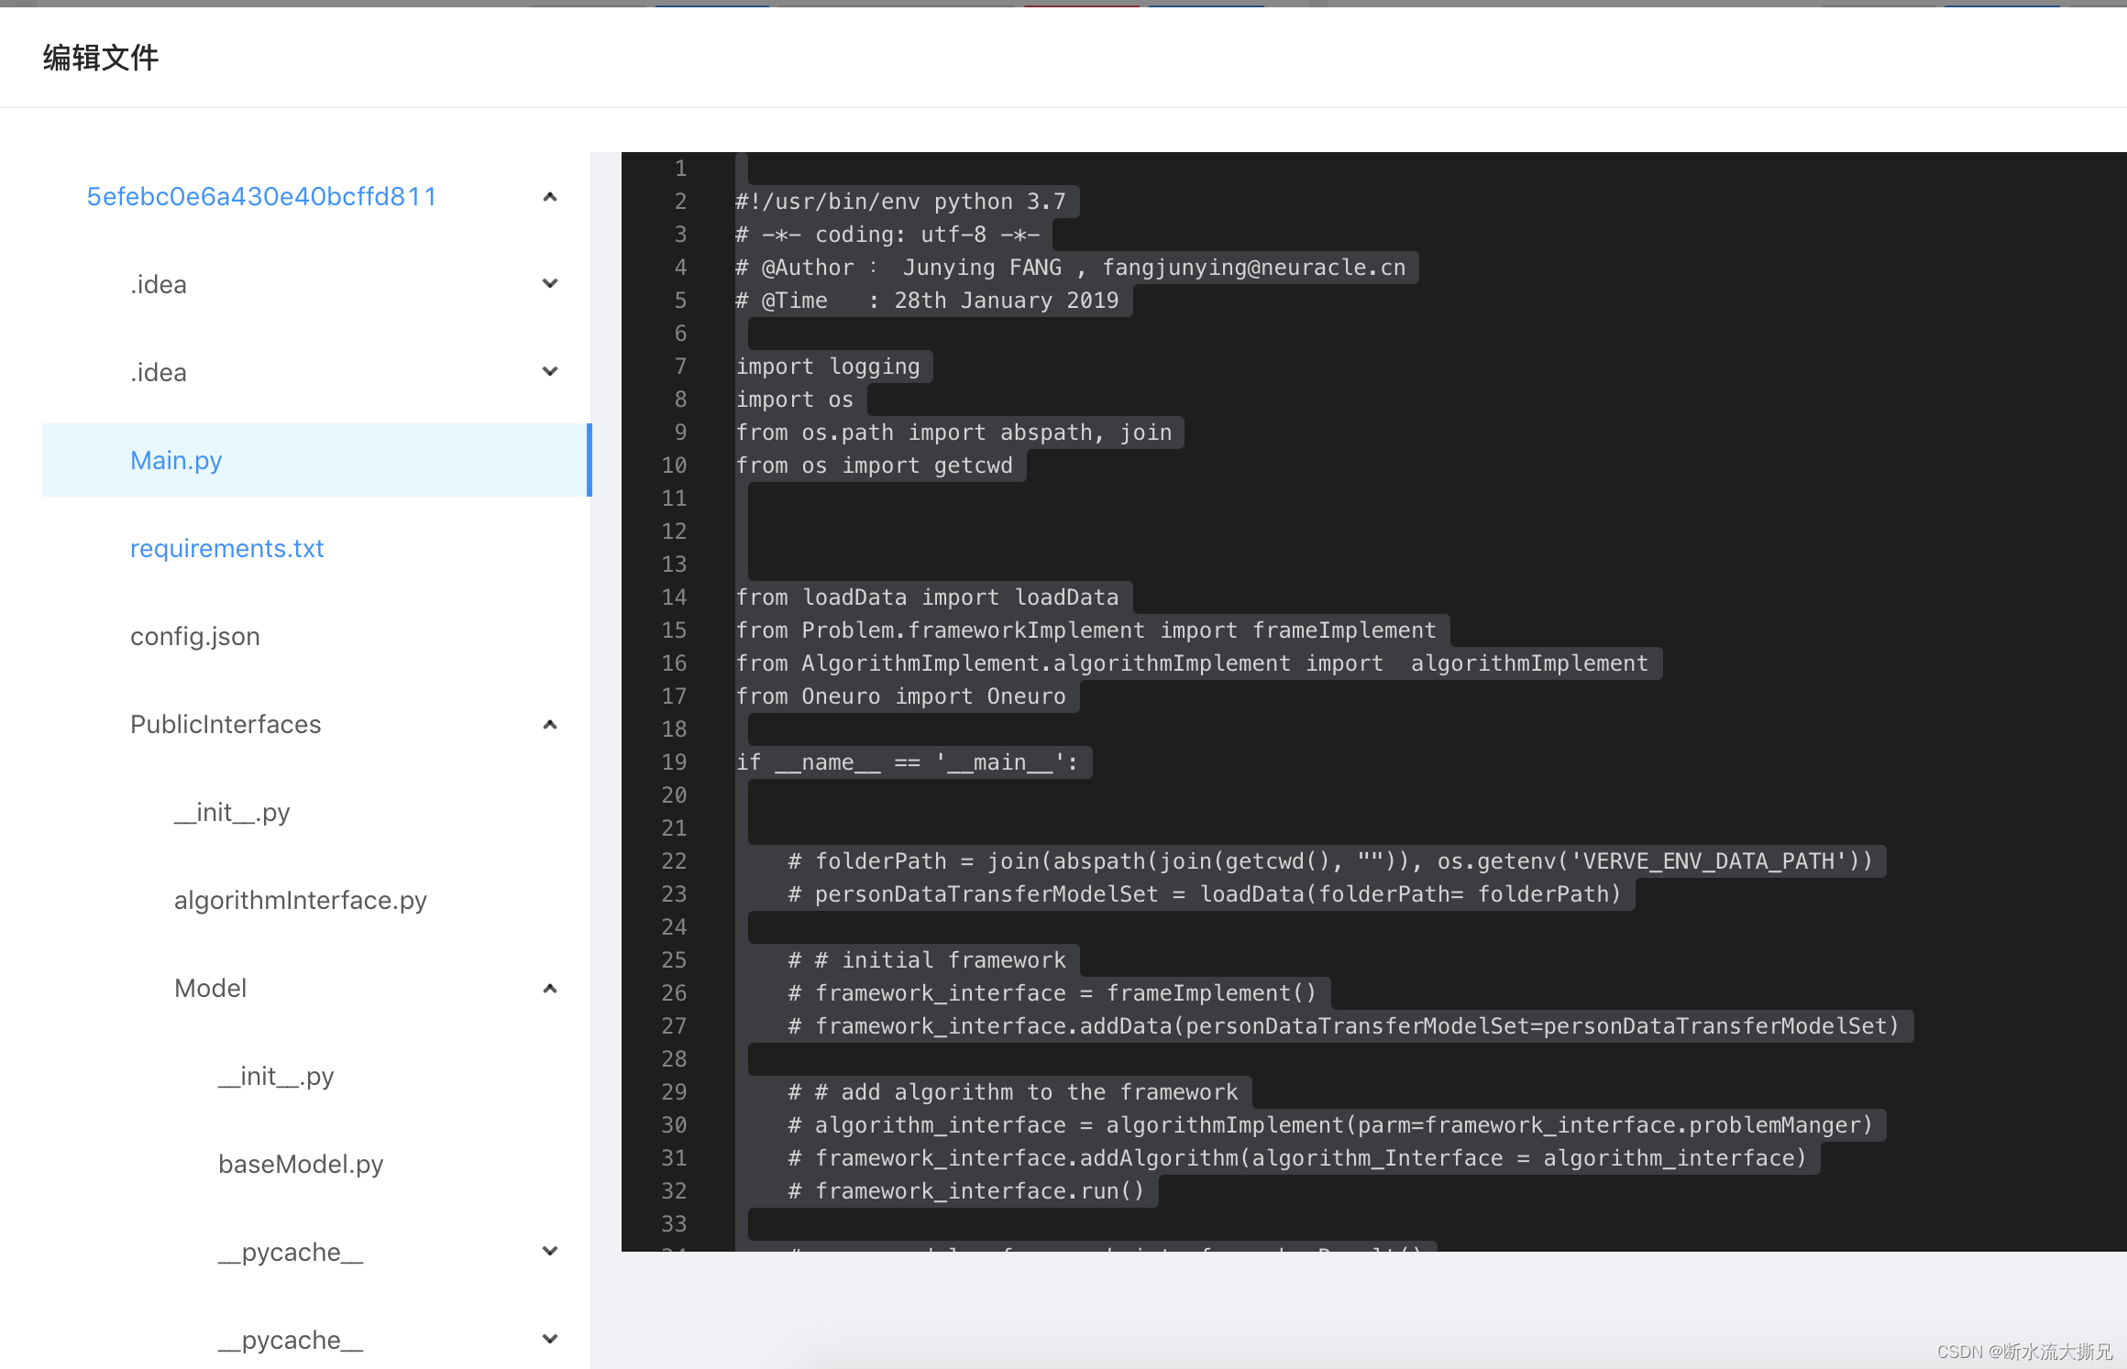Collapse the PublicInterfaces folder
Screen dimensions: 2127x1369
click(x=550, y=724)
